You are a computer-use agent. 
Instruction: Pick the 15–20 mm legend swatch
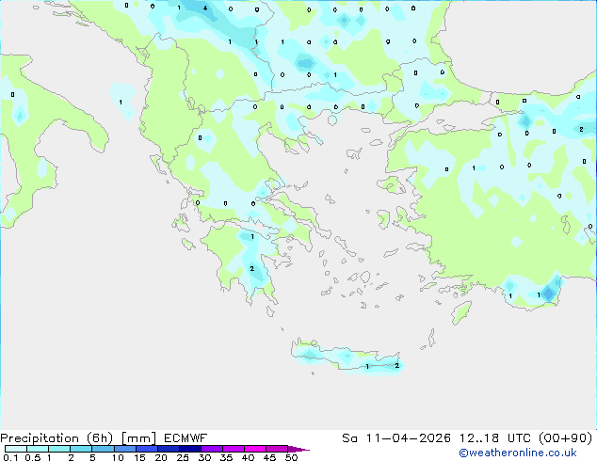pos(147,449)
